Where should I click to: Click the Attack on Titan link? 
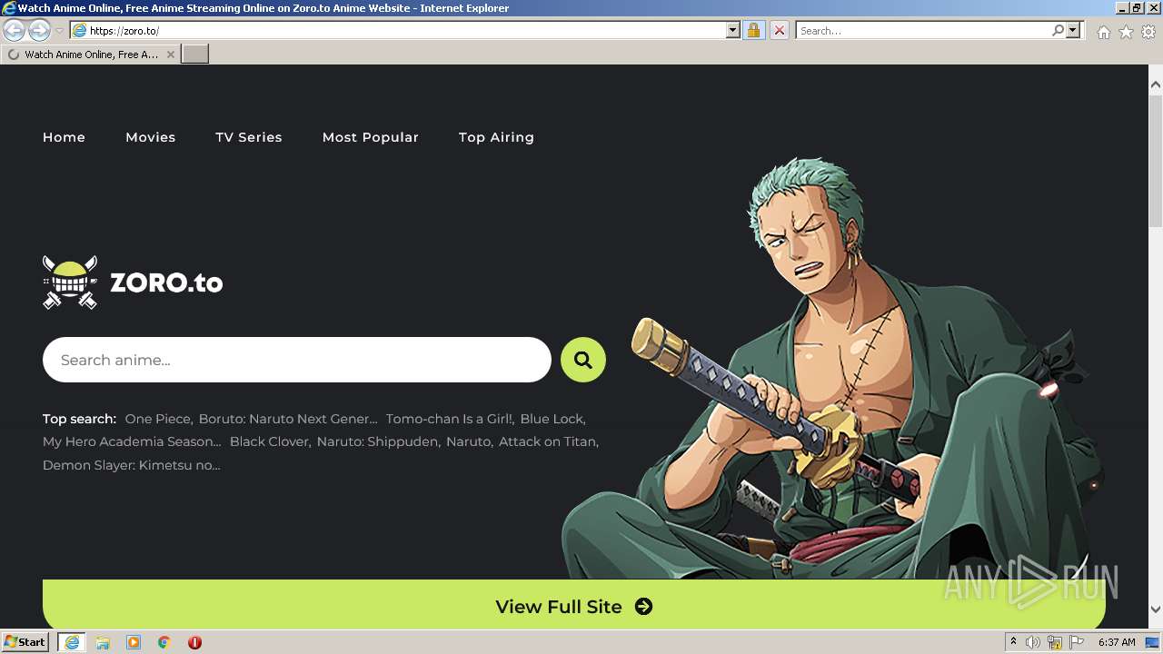549,441
